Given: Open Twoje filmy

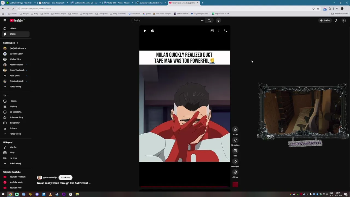Looking at the screenshot, I should coord(15,123).
